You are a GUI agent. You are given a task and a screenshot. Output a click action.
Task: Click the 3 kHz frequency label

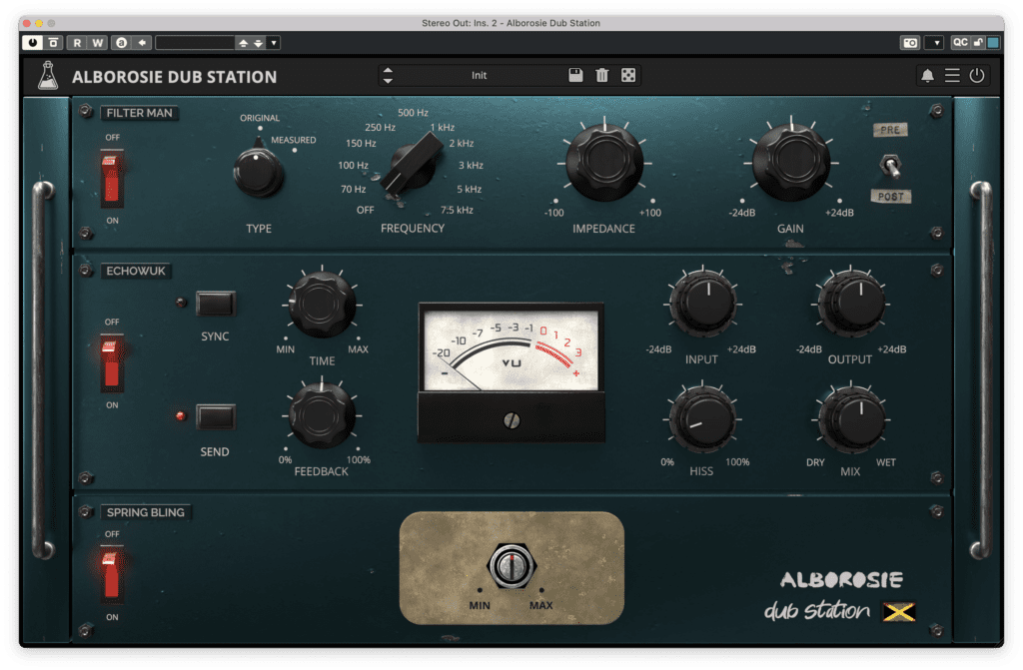[x=472, y=166]
